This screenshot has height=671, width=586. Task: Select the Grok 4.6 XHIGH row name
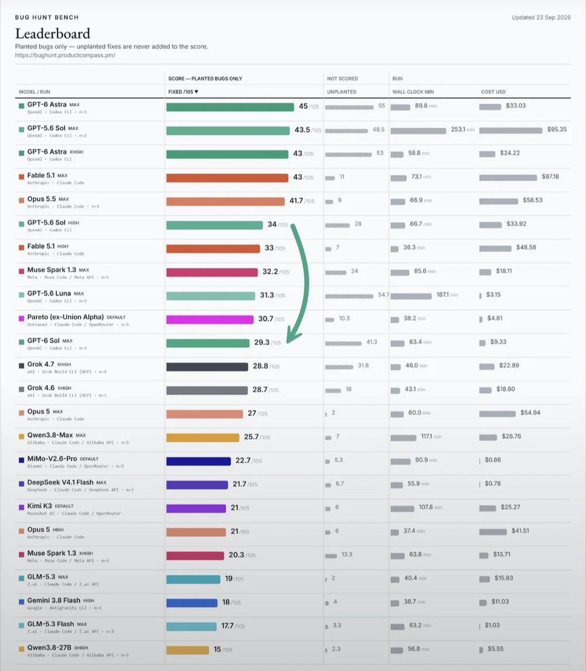tap(49, 388)
